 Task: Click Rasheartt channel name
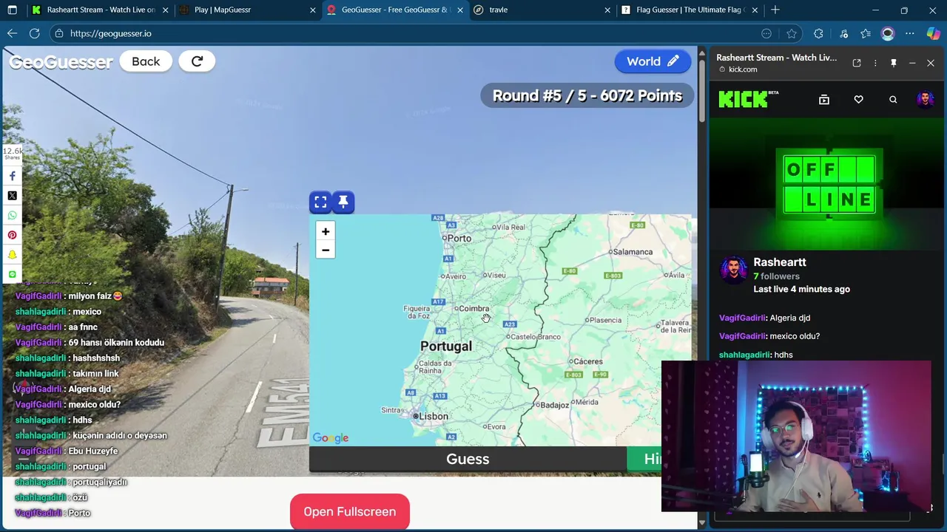click(x=780, y=262)
